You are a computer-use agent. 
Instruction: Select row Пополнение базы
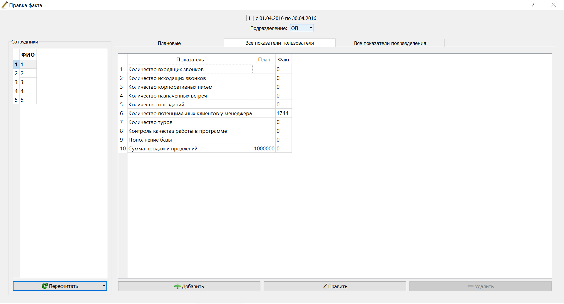click(x=190, y=140)
